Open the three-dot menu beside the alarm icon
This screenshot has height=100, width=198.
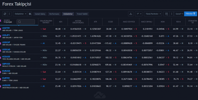pyautogui.click(x=172, y=14)
